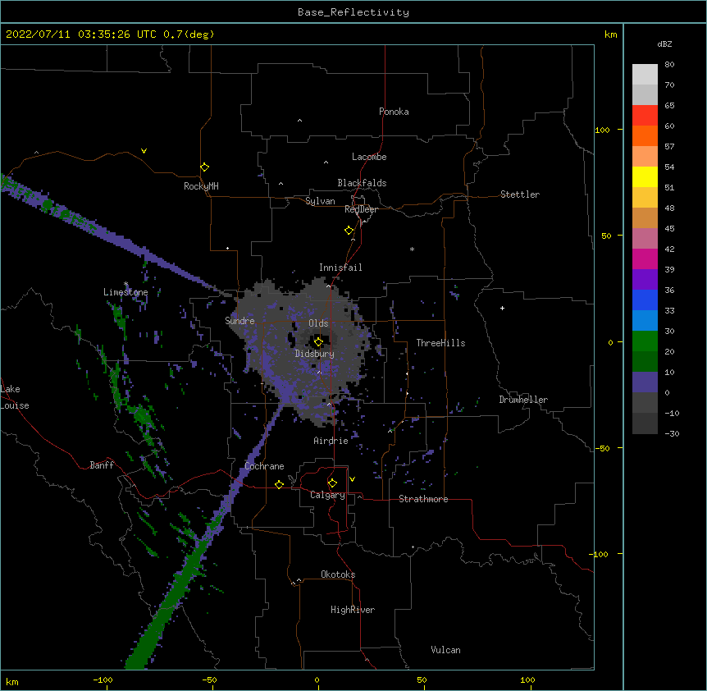Screen dimensions: 707x691
Task: Click the yellow V marker northwest of RockyMH
Action: 144,151
